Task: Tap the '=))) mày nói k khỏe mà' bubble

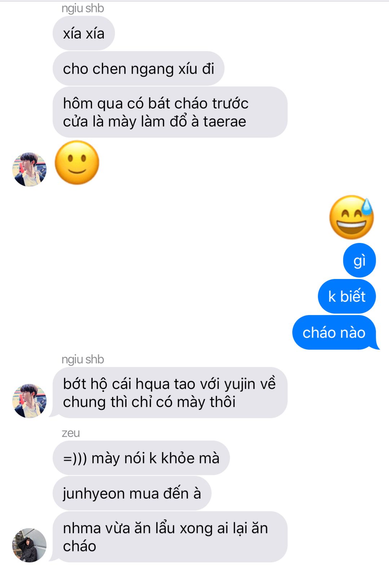Action: [x=141, y=458]
